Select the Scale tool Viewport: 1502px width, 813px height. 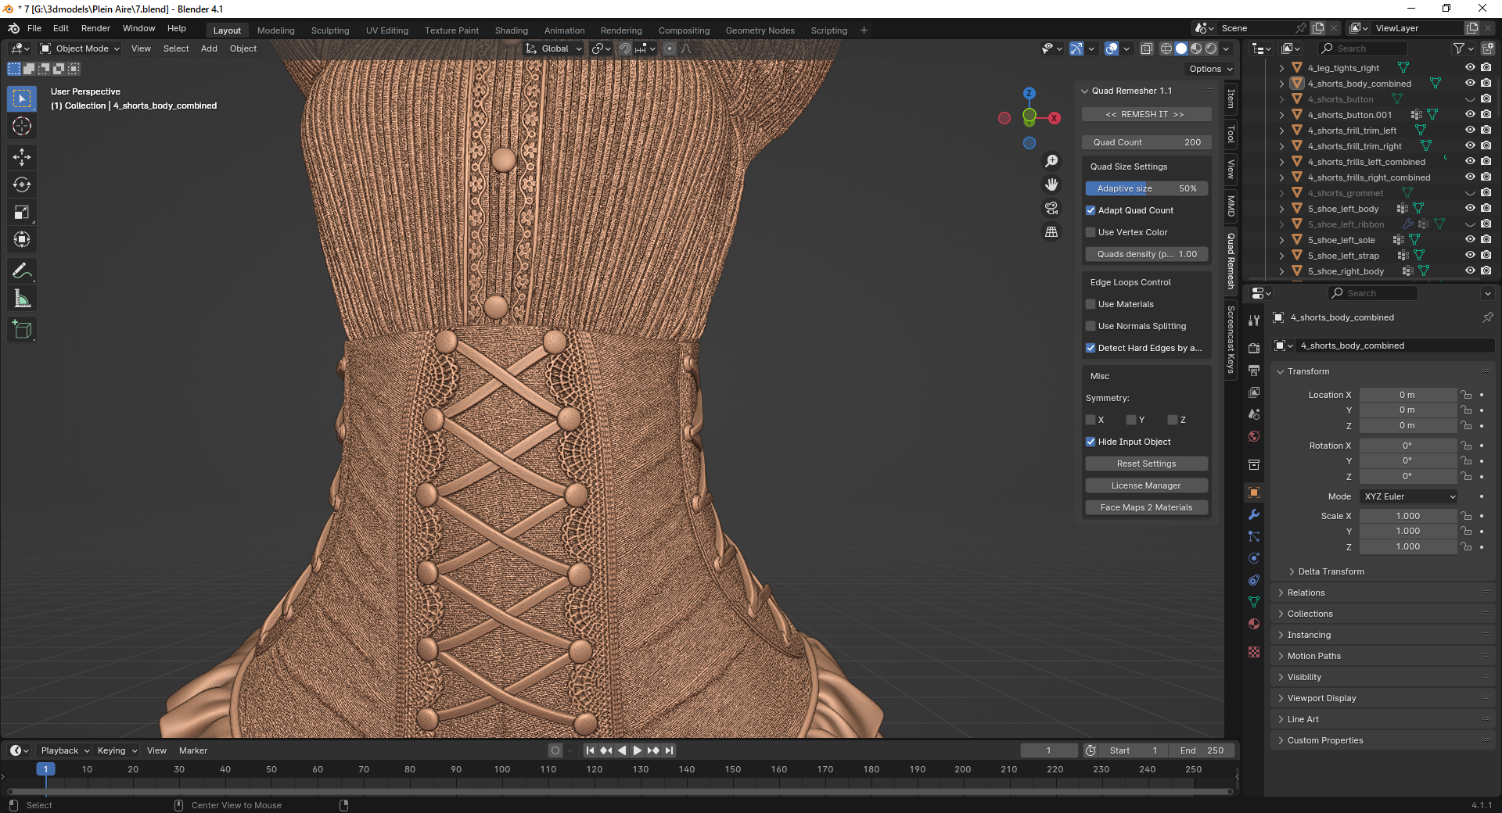(22, 213)
